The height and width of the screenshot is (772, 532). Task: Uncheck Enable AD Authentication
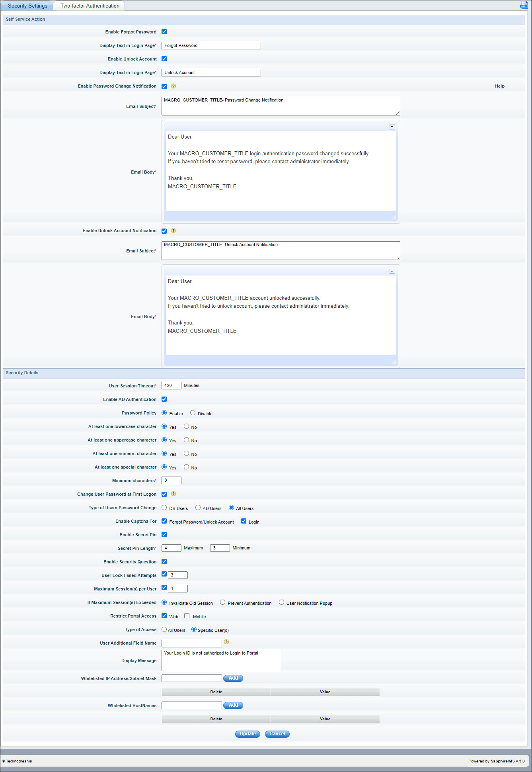coord(164,399)
